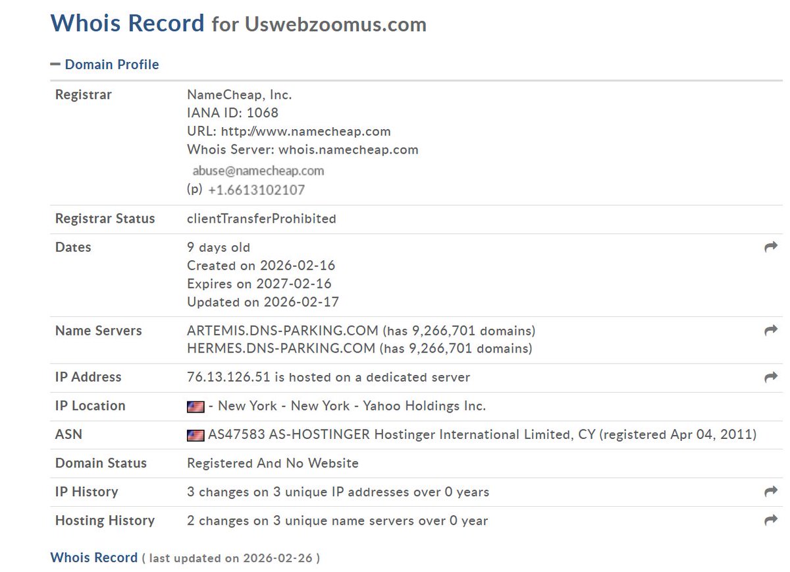The image size is (790, 572).
Task: Click the Whois Record page heading
Action: pos(128,23)
